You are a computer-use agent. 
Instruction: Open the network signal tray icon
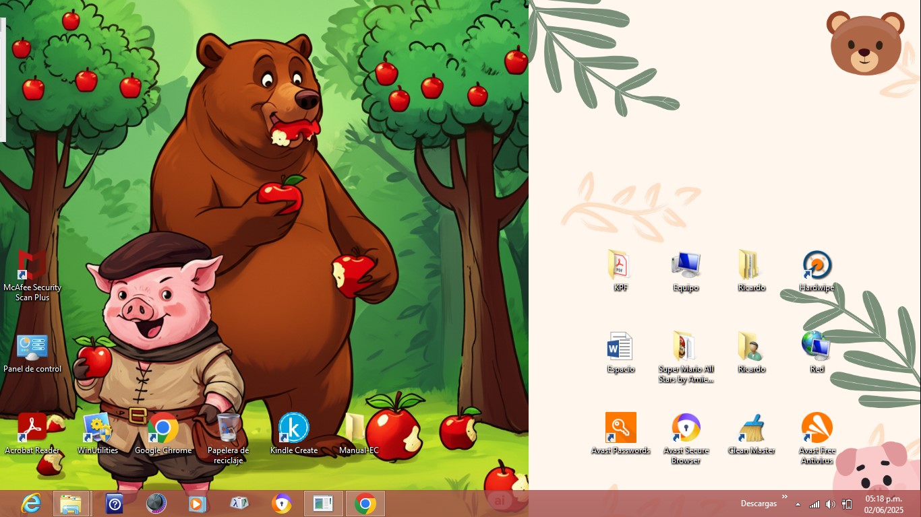814,504
